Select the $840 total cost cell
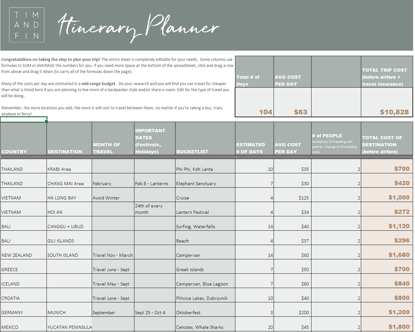The width and height of the screenshot is (415, 332). 387,281
